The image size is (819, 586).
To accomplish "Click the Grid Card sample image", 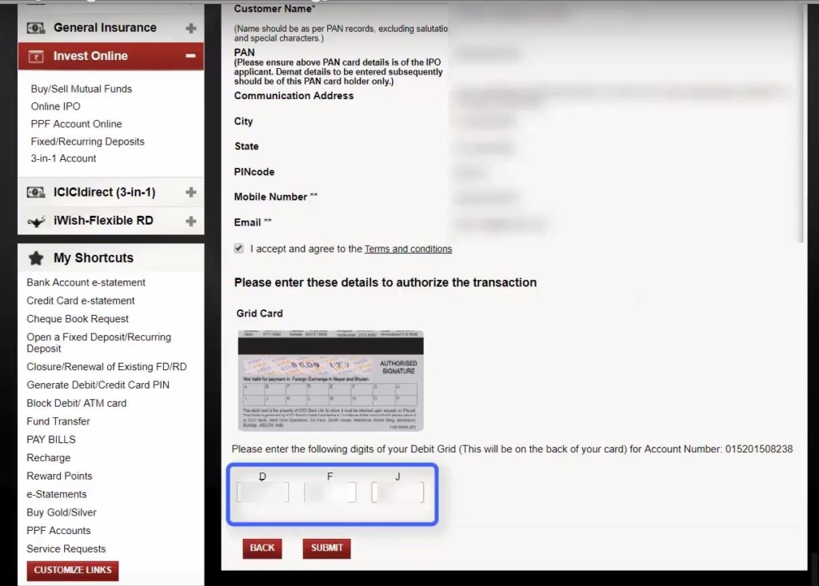I will pyautogui.click(x=330, y=381).
